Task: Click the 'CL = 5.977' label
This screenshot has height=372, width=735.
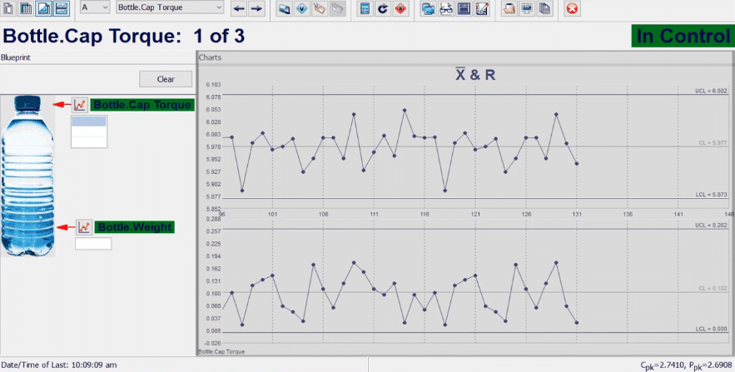Action: [713, 143]
